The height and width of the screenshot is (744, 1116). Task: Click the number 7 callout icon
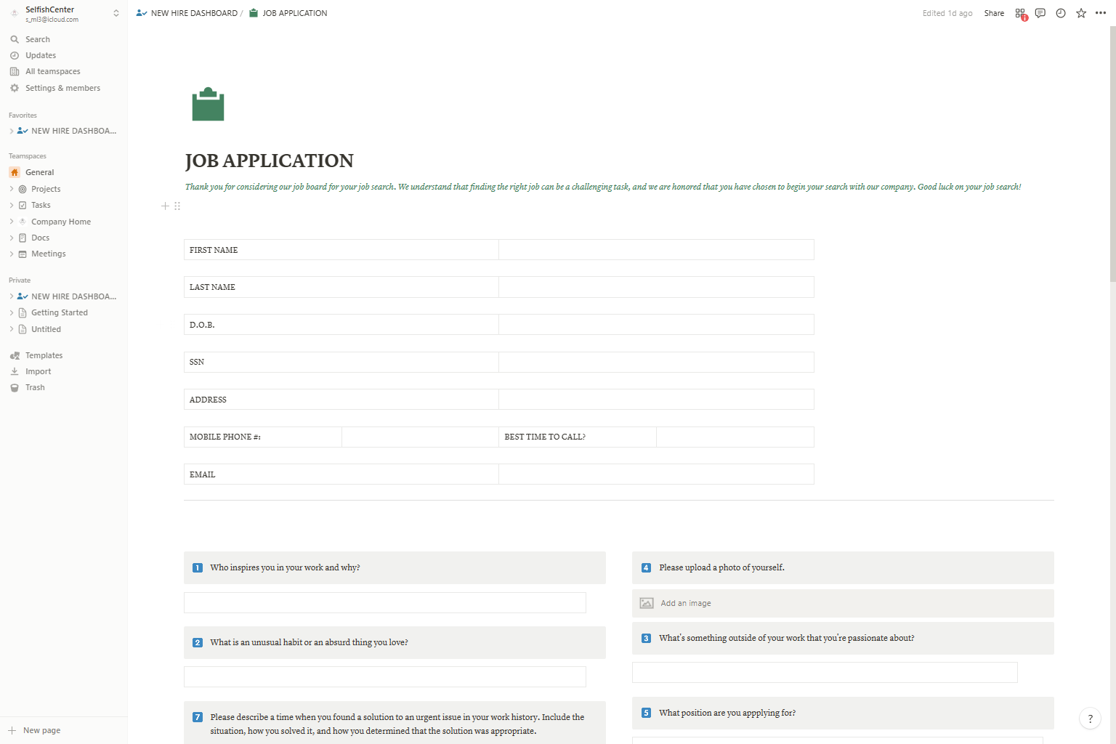pos(198,717)
